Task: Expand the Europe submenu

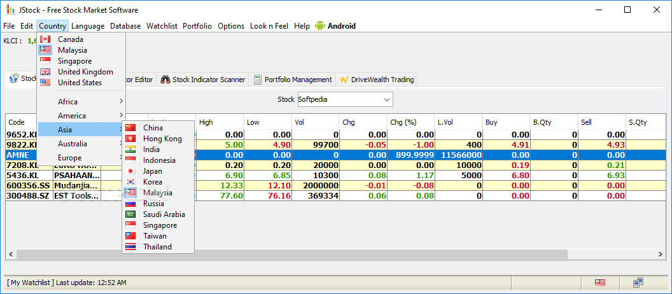Action: click(81, 158)
